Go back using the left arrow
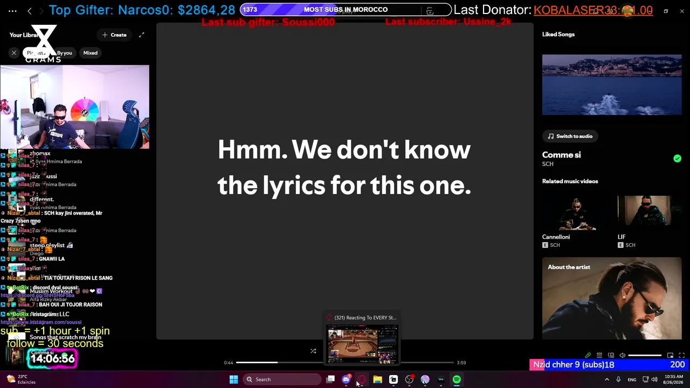Image resolution: width=690 pixels, height=388 pixels. tap(30, 11)
